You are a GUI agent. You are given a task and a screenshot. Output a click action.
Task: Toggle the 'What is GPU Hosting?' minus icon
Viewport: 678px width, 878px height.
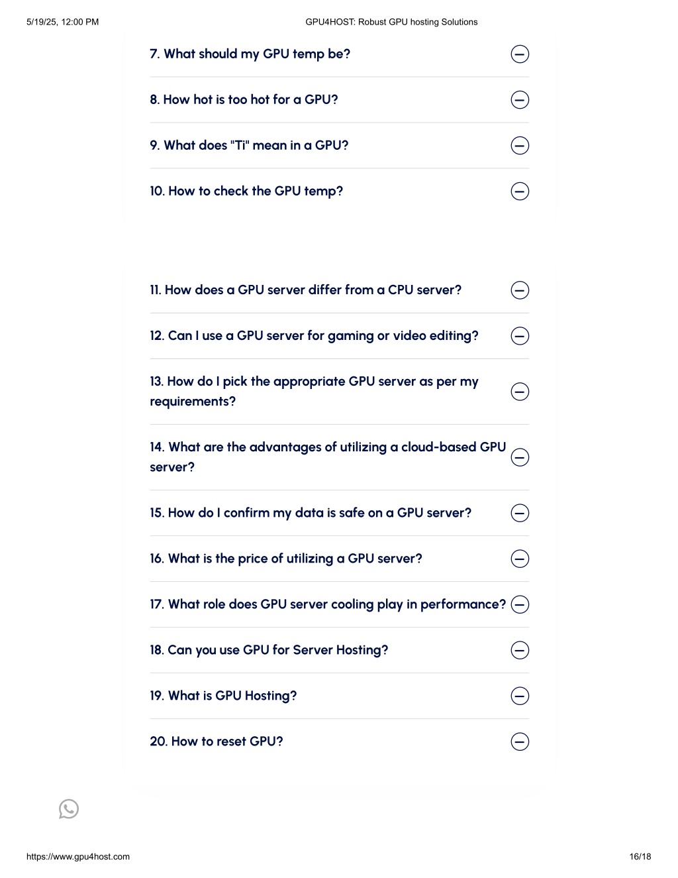[x=520, y=696]
